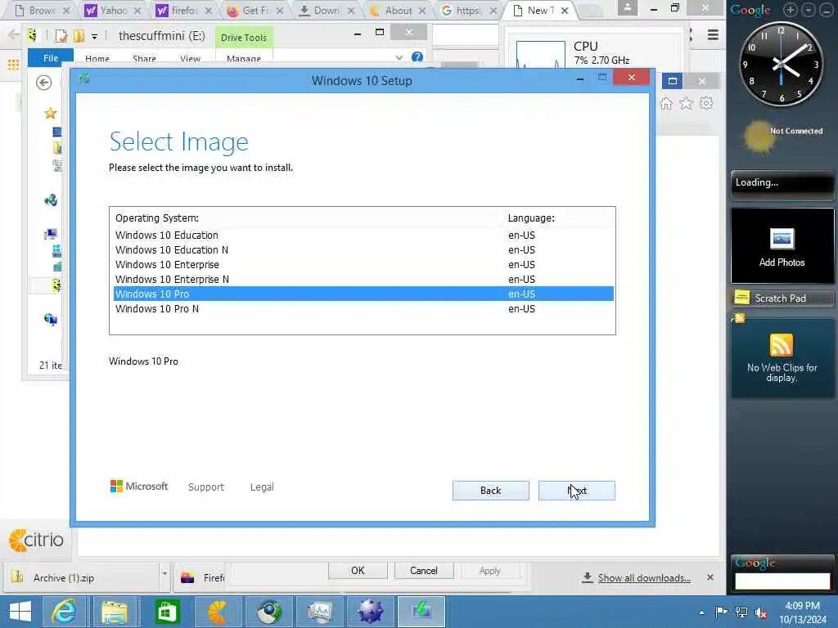This screenshot has height=628, width=838.
Task: Click the Favorites star in Explorer sidebar
Action: (51, 113)
